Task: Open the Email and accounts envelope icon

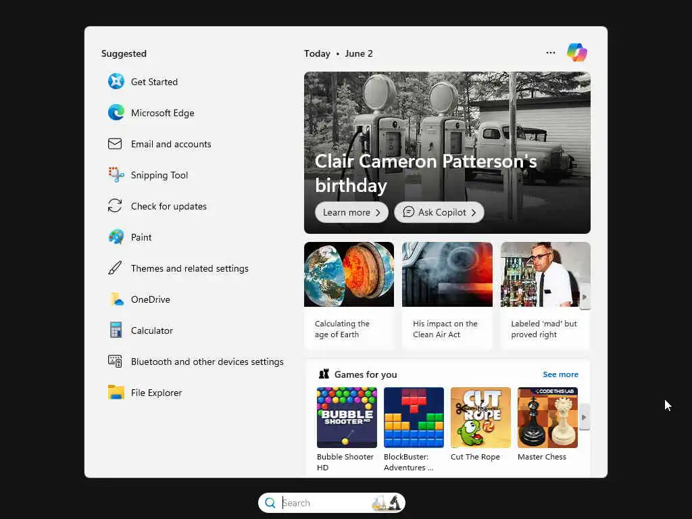Action: [115, 144]
